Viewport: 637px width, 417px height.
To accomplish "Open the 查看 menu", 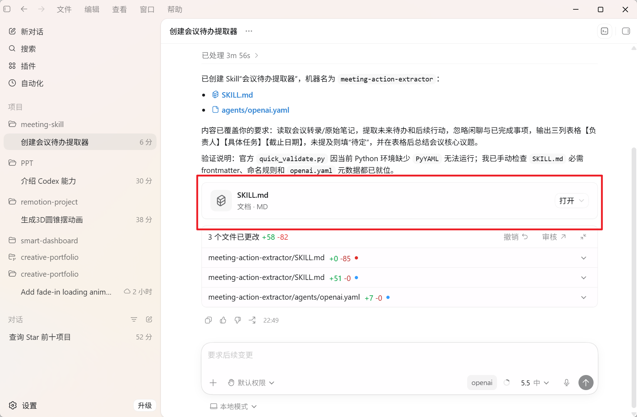I will click(119, 9).
